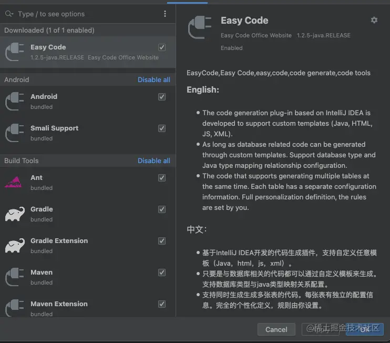The image size is (390, 343).
Task: Click the Android plugin icon
Action: [15, 102]
